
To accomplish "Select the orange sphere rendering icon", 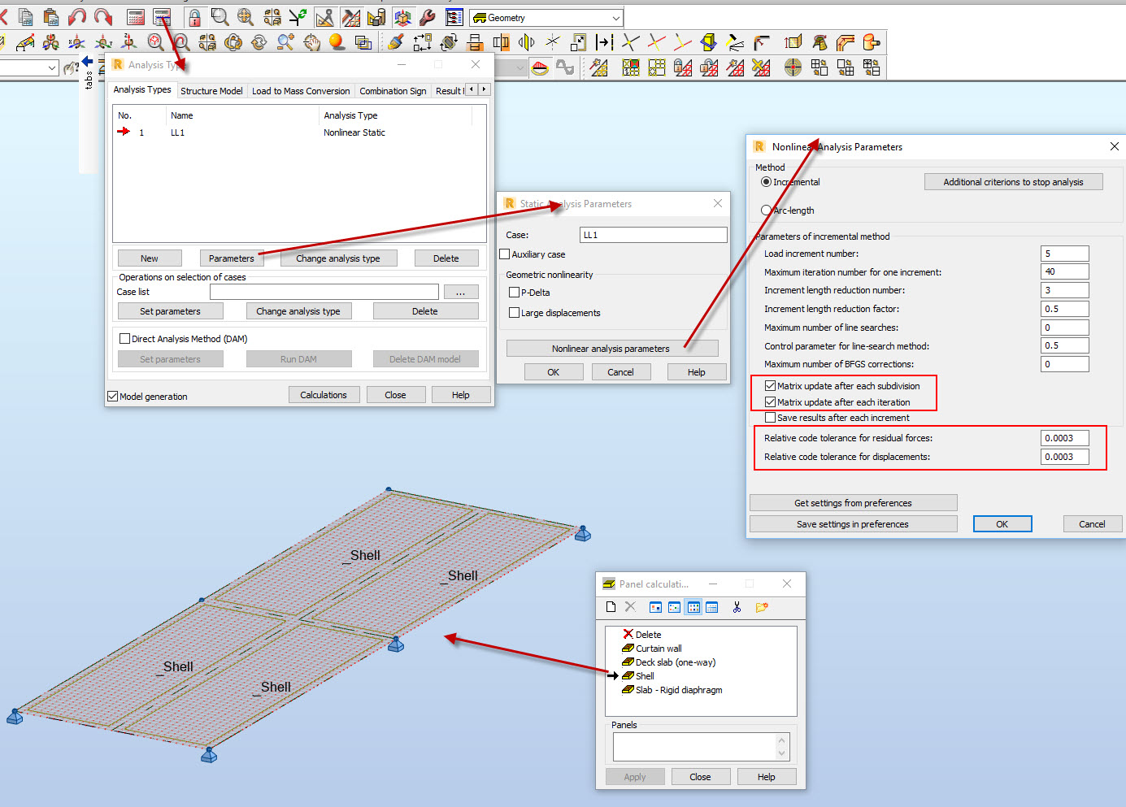I will (x=337, y=42).
